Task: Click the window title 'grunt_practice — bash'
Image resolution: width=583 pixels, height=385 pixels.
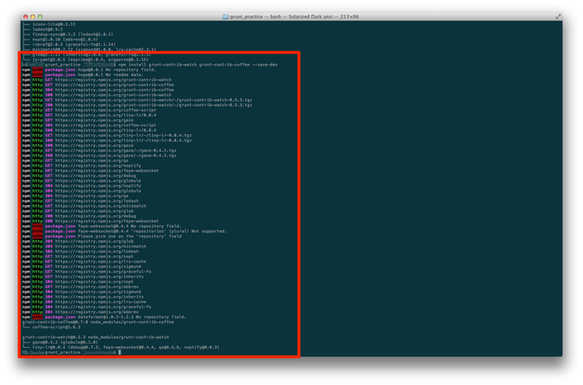Action: click(x=261, y=16)
